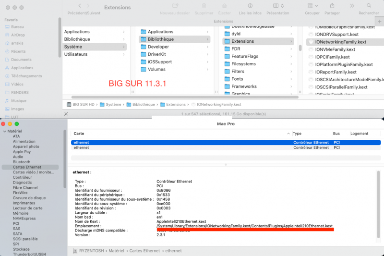Close the Finder status bar X
Screen dimensions: 384x256
click(x=66, y=114)
